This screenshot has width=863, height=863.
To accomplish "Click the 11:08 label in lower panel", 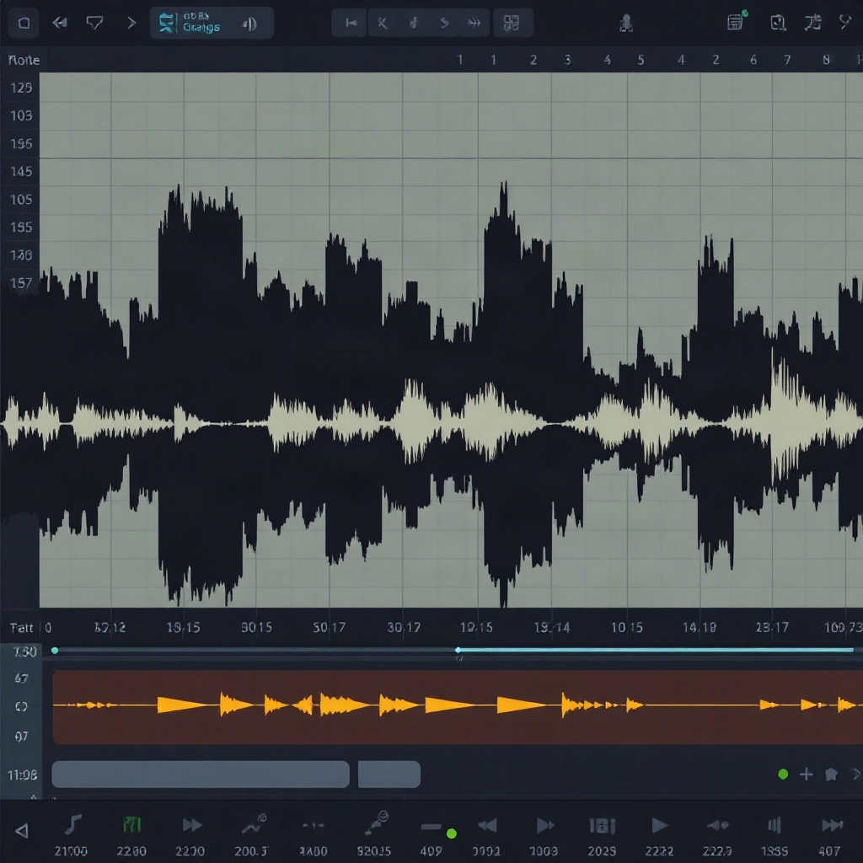I will click(23, 775).
